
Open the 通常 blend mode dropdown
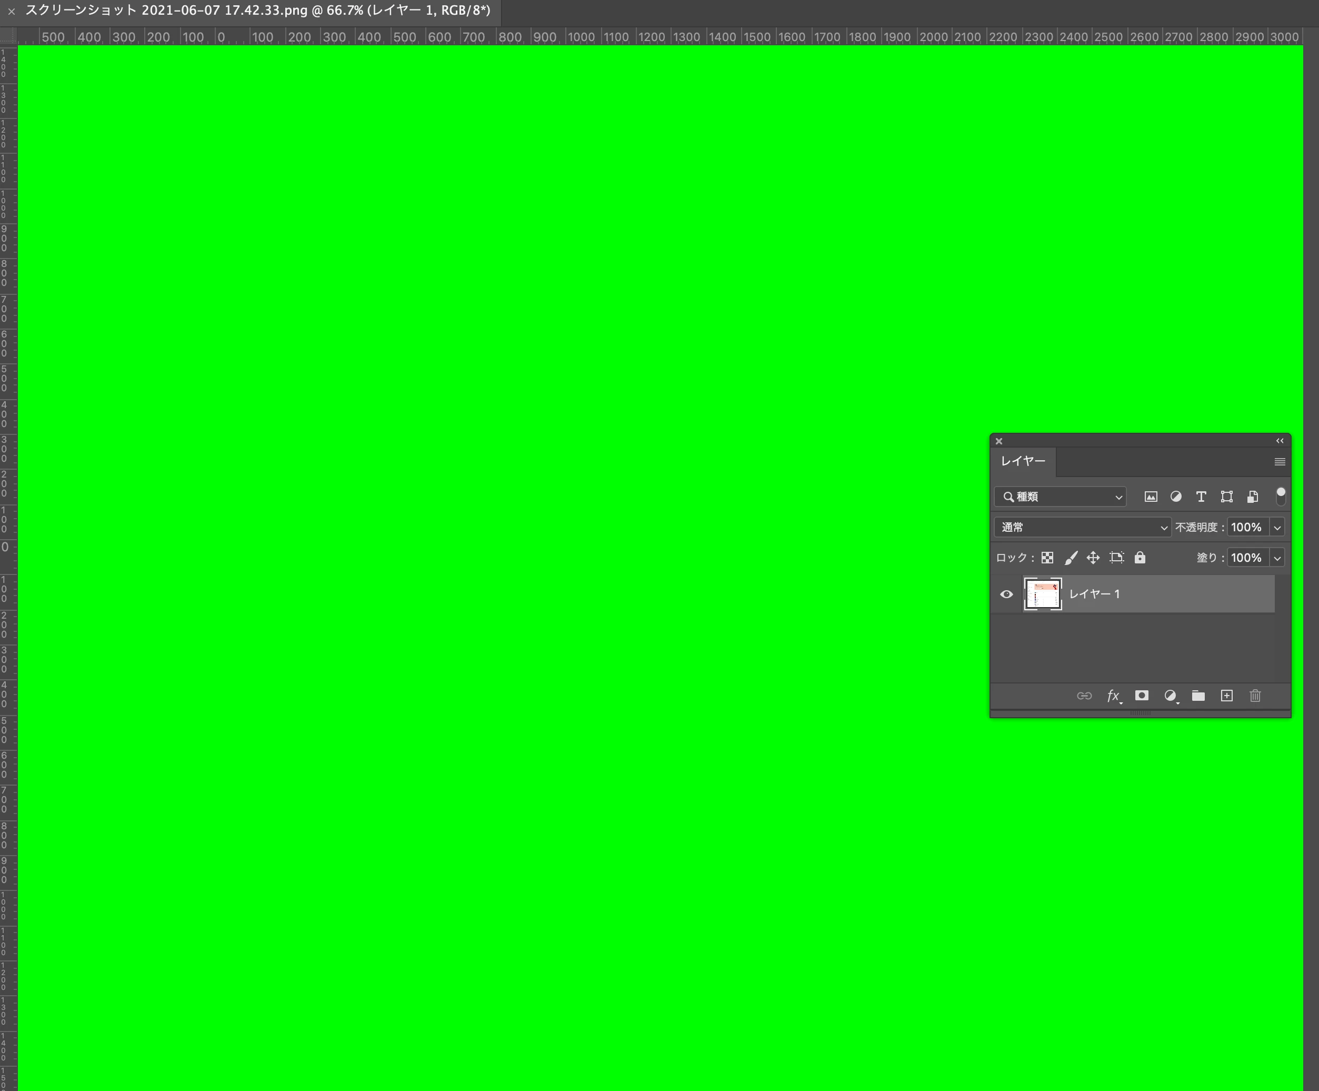coord(1082,527)
